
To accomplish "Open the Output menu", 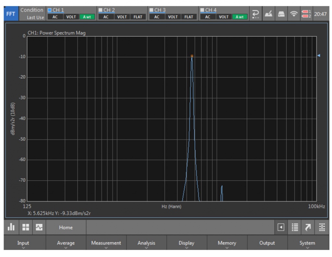I will pos(267,243).
